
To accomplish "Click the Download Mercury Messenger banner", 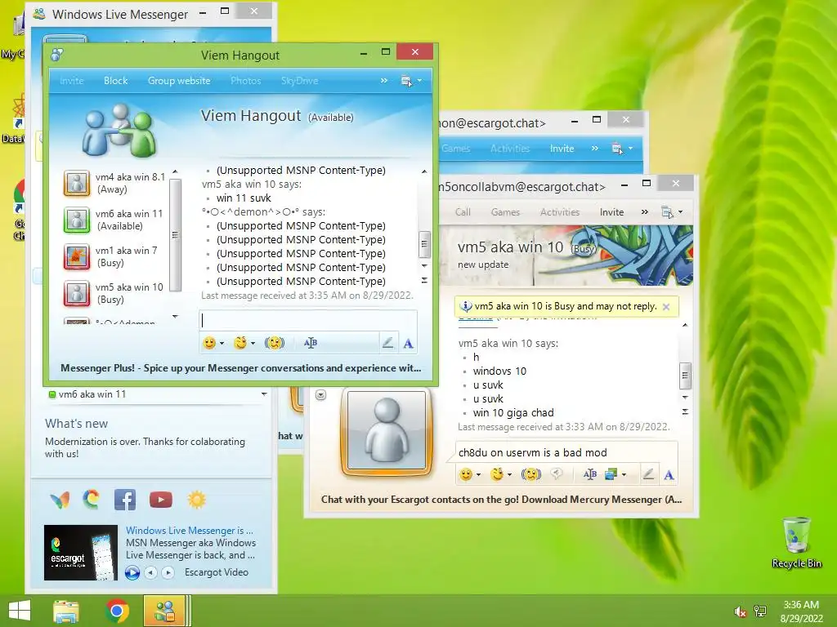I will click(501, 500).
